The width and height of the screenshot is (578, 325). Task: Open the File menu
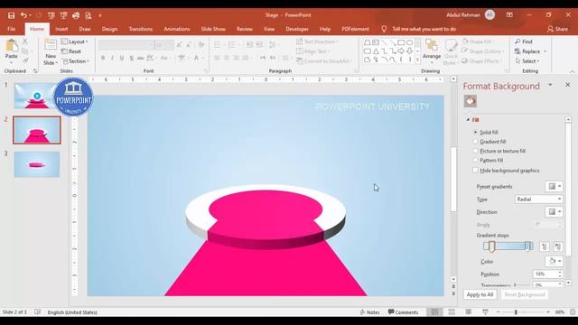pos(12,29)
